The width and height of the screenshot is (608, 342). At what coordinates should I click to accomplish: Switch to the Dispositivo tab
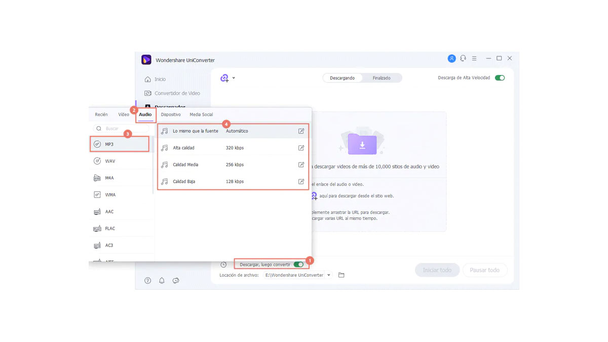pyautogui.click(x=171, y=115)
